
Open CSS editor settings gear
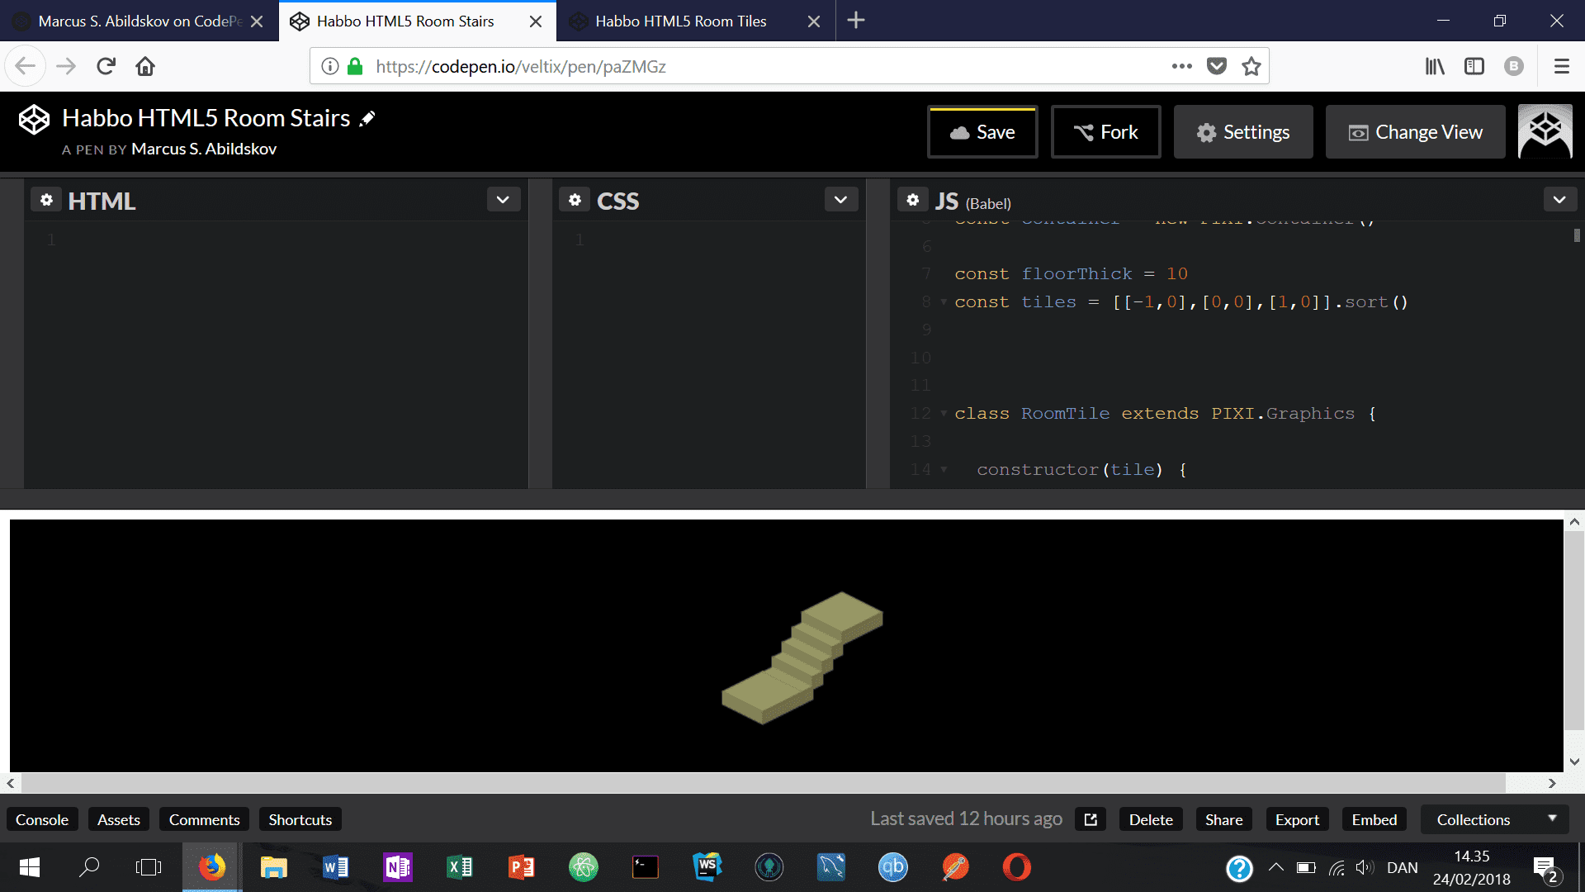pyautogui.click(x=575, y=200)
